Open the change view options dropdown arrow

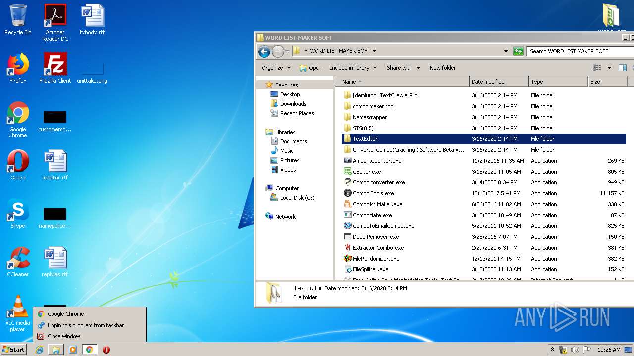click(609, 68)
